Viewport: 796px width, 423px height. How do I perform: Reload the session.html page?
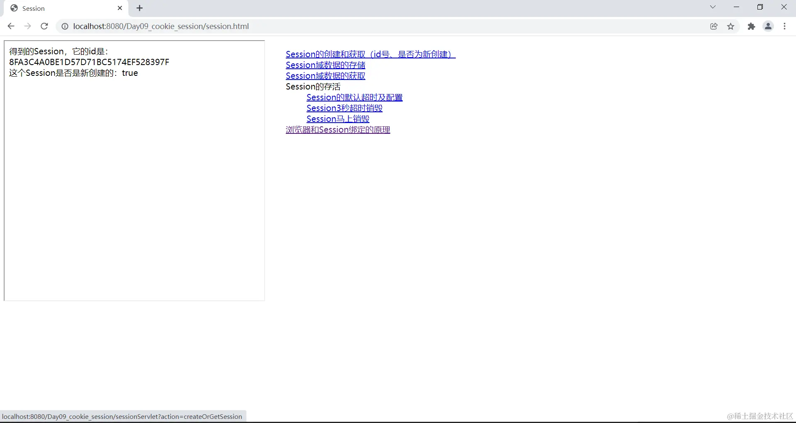(x=44, y=26)
